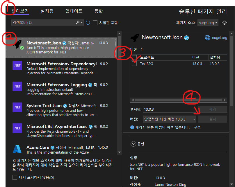Switch to the 찾아보기 tab

point(20,11)
